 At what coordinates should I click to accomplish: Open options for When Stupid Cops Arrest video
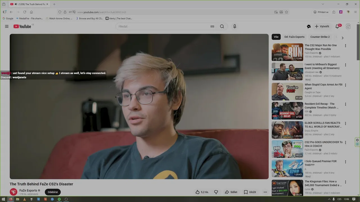pyautogui.click(x=346, y=85)
